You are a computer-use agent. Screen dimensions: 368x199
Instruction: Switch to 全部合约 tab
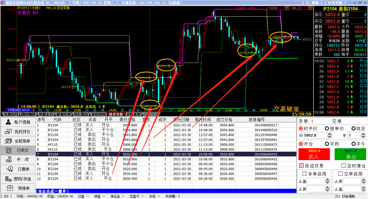tap(11, 114)
